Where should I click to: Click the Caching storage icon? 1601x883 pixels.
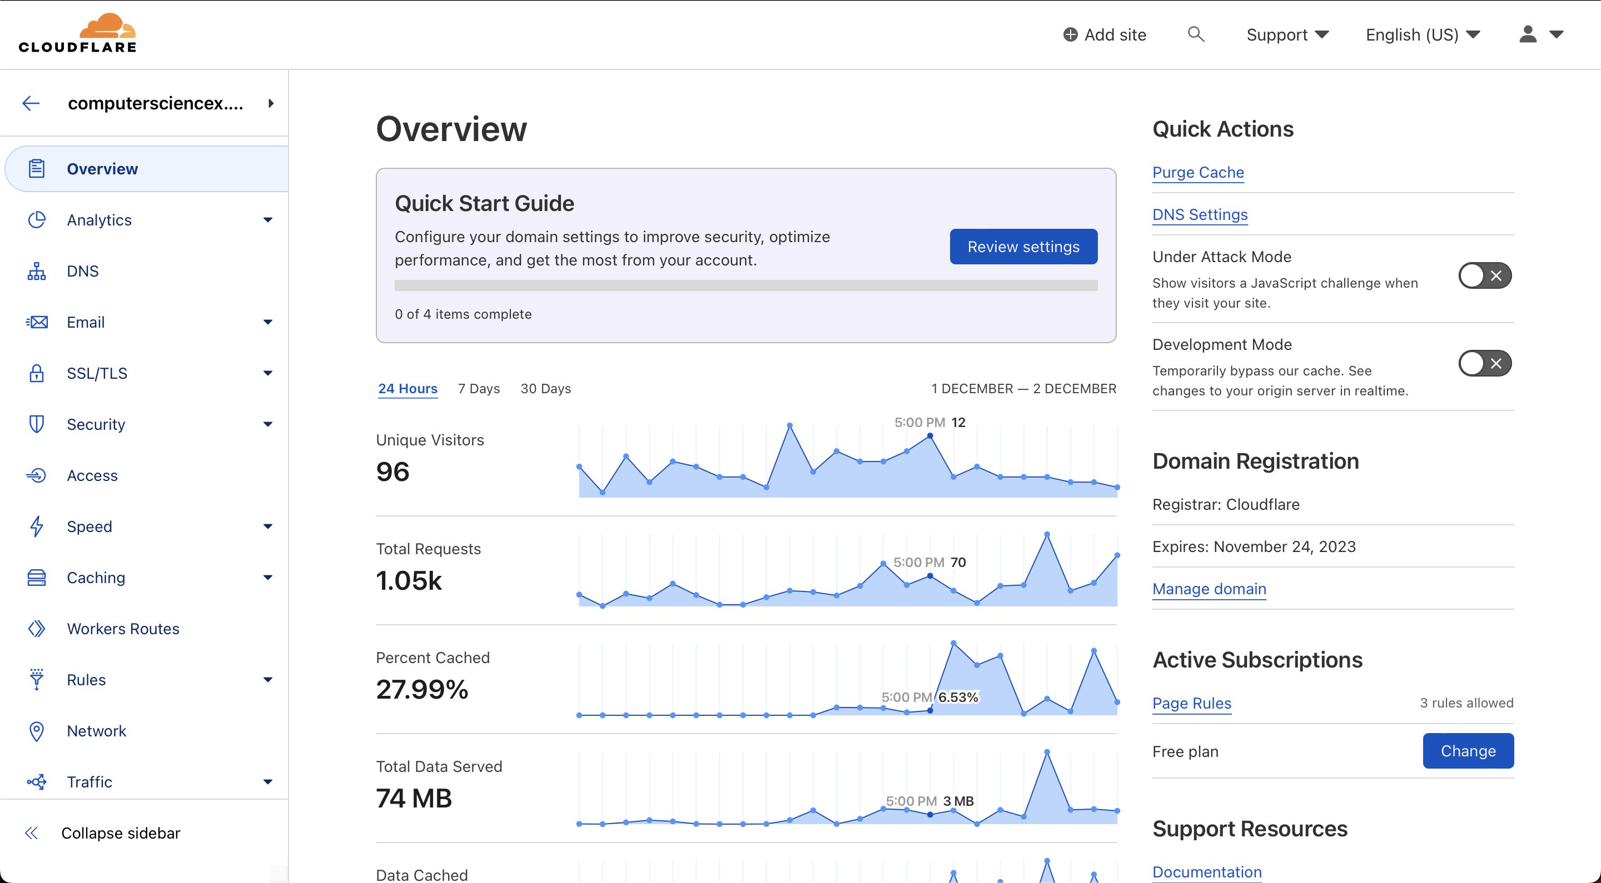(x=37, y=578)
